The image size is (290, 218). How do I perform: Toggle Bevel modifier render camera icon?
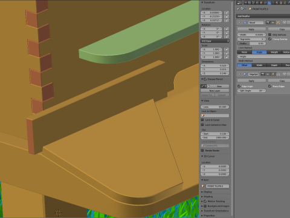(268, 22)
